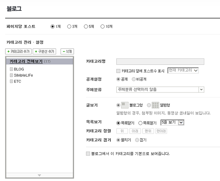This screenshot has width=220, height=181.
Task: Click the green minus icon on 삭제
Action: [64, 52]
